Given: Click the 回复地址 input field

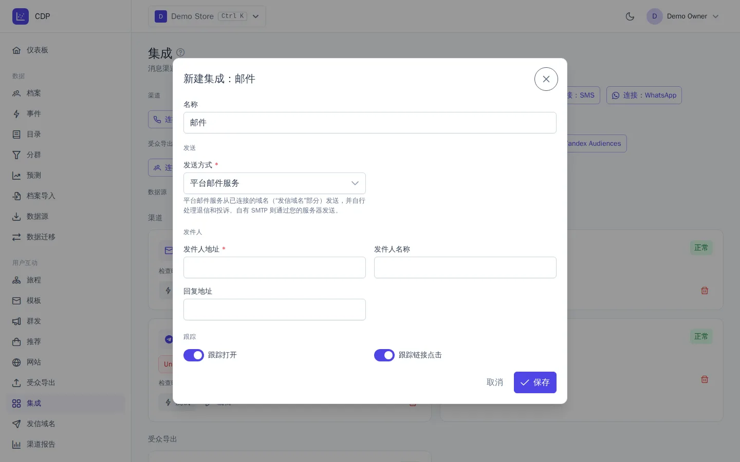Looking at the screenshot, I should pyautogui.click(x=274, y=310).
